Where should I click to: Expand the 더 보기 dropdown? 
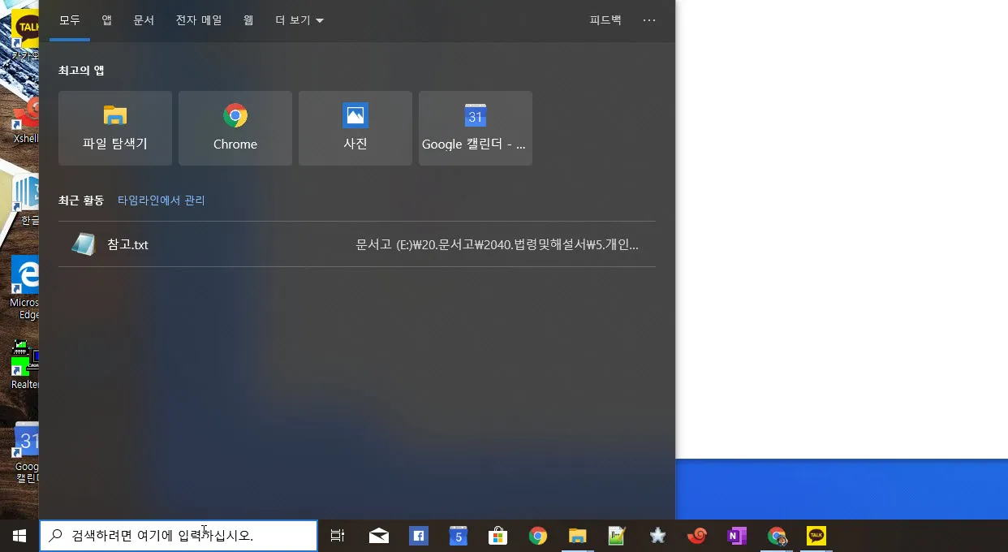pos(298,20)
